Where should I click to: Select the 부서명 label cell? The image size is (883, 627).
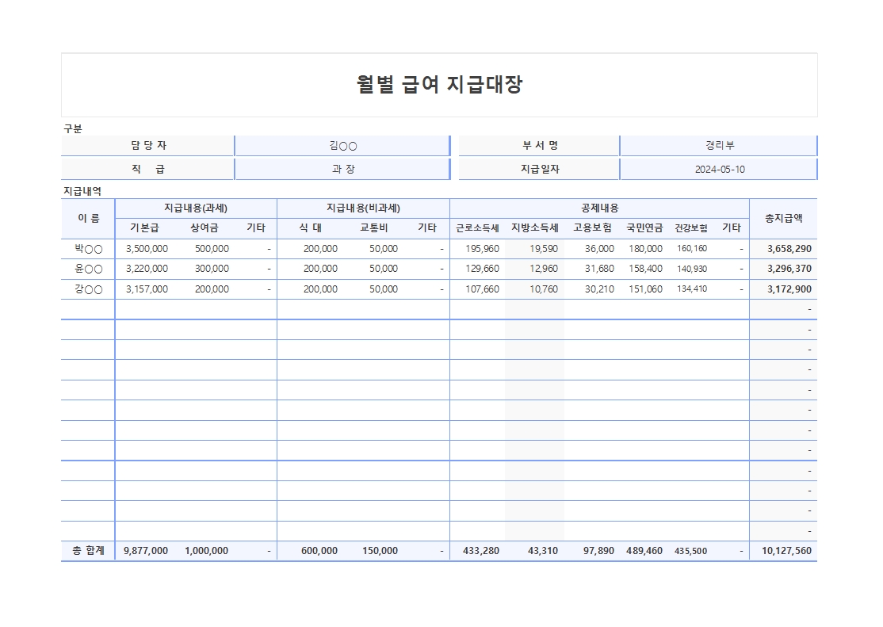click(x=540, y=145)
